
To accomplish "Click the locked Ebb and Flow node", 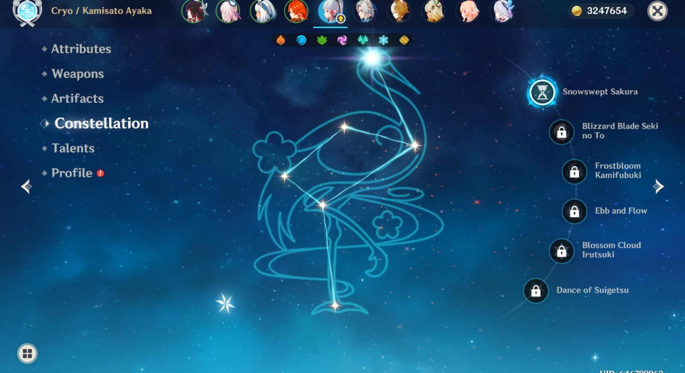I will pyautogui.click(x=575, y=211).
